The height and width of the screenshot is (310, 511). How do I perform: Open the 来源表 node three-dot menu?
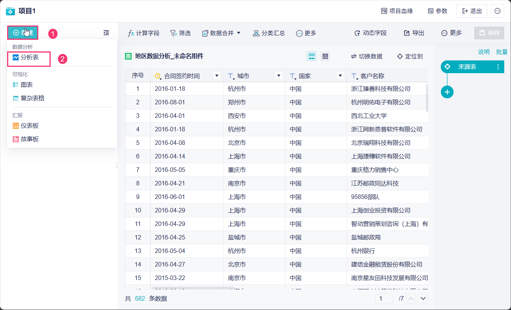(498, 67)
